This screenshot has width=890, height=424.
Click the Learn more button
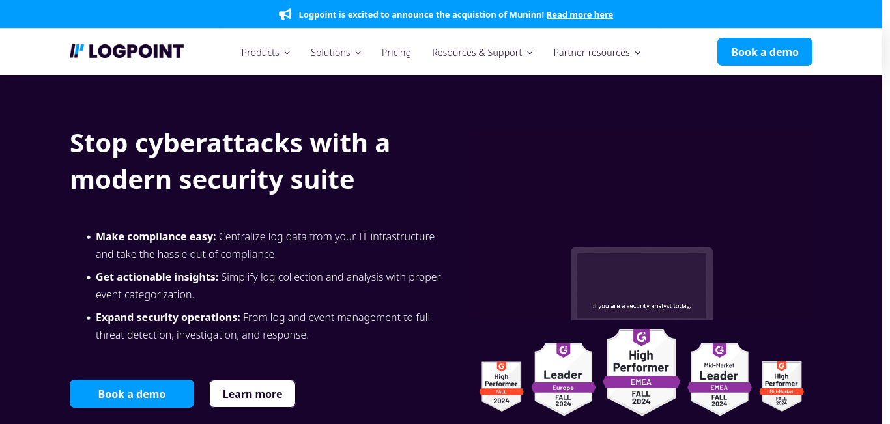(252, 394)
